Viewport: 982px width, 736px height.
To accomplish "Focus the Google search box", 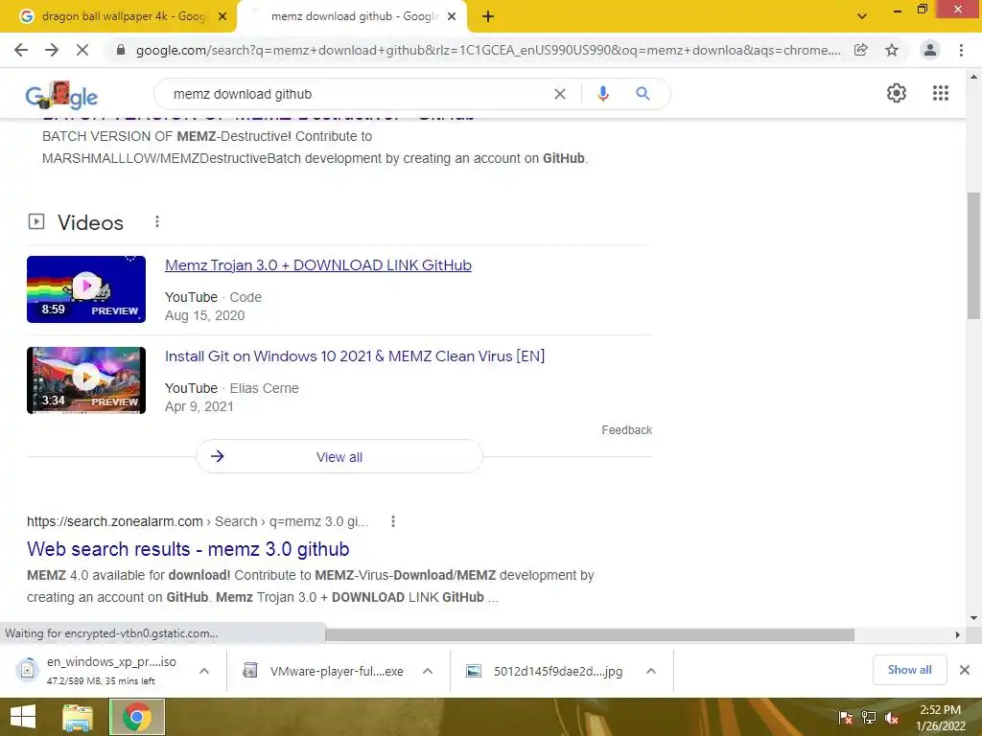I will click(357, 94).
